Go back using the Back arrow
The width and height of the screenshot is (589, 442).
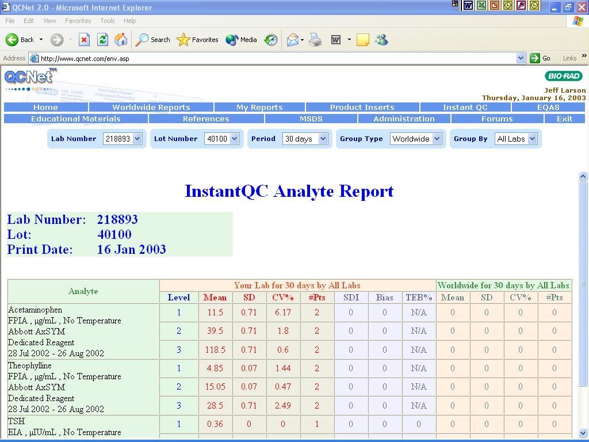tap(20, 40)
